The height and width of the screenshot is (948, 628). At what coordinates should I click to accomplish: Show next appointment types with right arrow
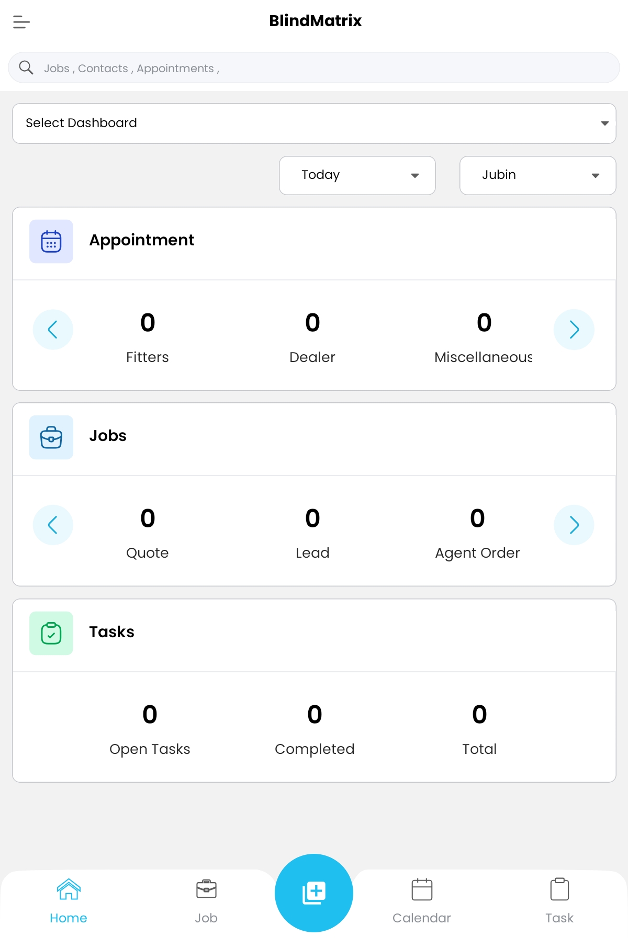click(x=574, y=330)
